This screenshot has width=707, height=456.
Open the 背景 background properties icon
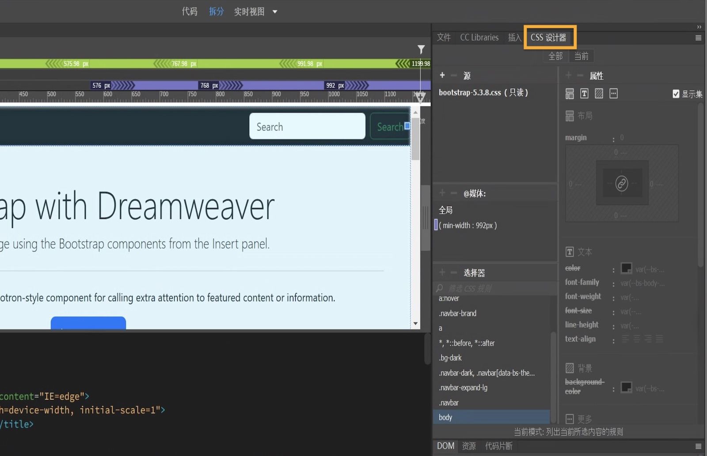(x=598, y=93)
